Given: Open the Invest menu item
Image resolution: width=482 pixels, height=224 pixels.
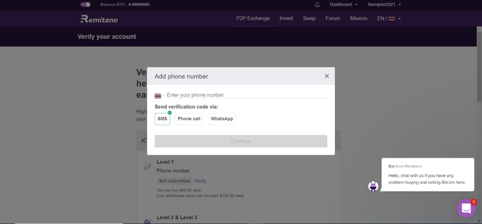Looking at the screenshot, I should tap(286, 19).
